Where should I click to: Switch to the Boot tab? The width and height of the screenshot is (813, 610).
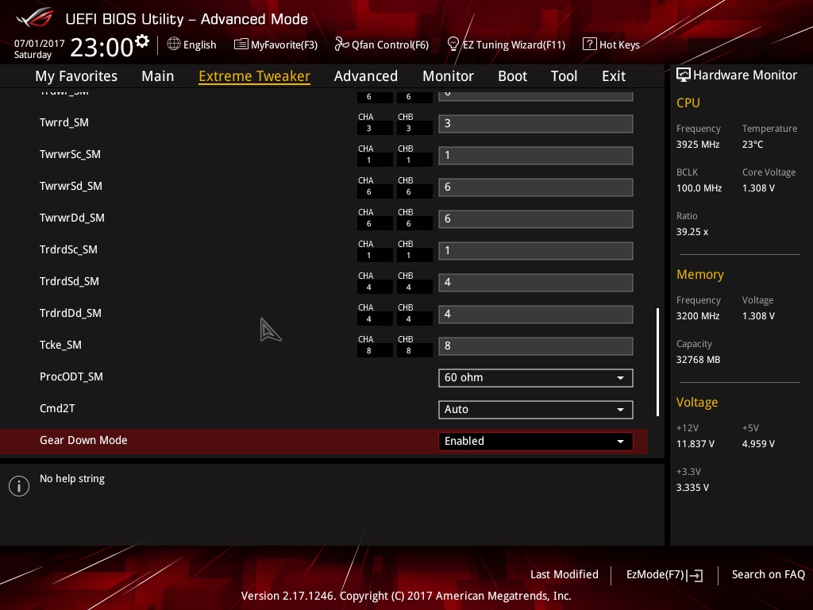512,76
